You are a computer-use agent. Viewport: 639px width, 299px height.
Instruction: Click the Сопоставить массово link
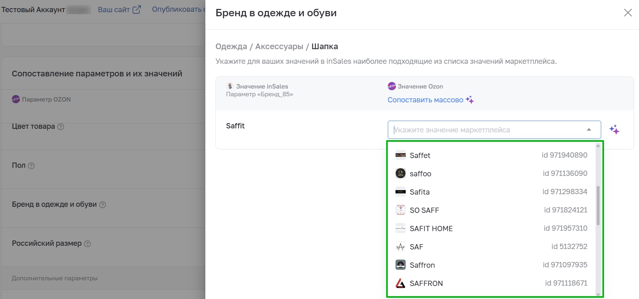425,100
